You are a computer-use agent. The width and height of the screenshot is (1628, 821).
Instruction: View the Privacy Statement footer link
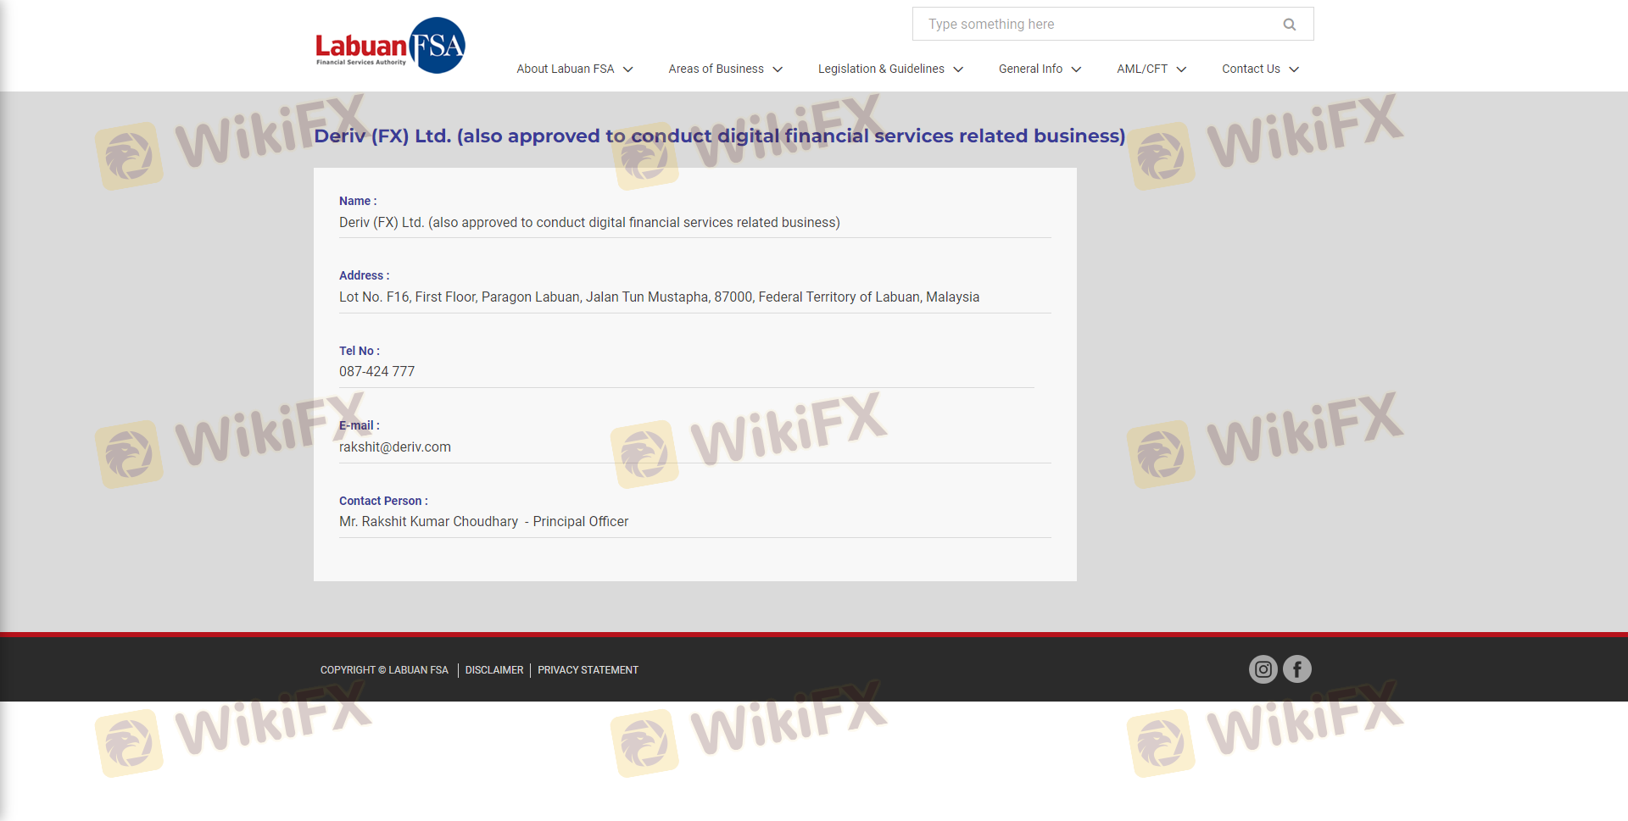[588, 670]
